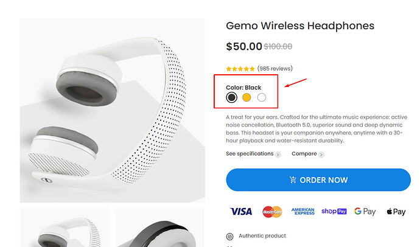Choose the yellow color option
Viewport: 420px width, 247px height.
[x=247, y=97]
